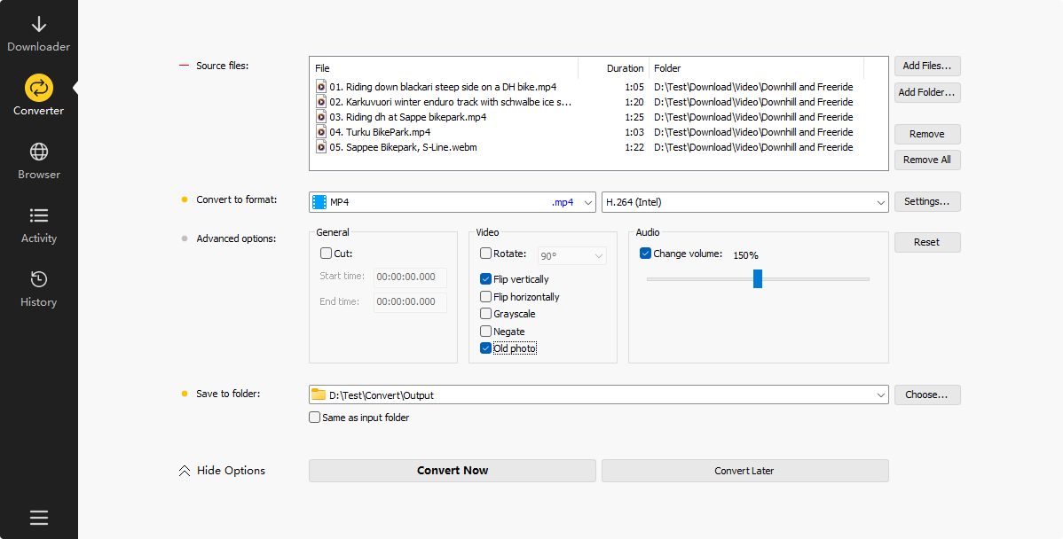Click the MP4 film format icon
Screen dimensions: 1063x539
[x=319, y=202]
